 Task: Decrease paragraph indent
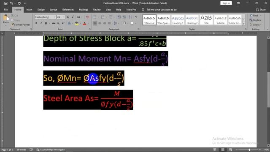(119, 17)
